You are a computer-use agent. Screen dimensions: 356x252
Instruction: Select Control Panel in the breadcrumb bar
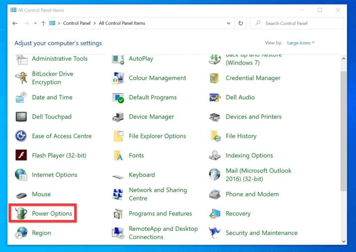point(77,23)
